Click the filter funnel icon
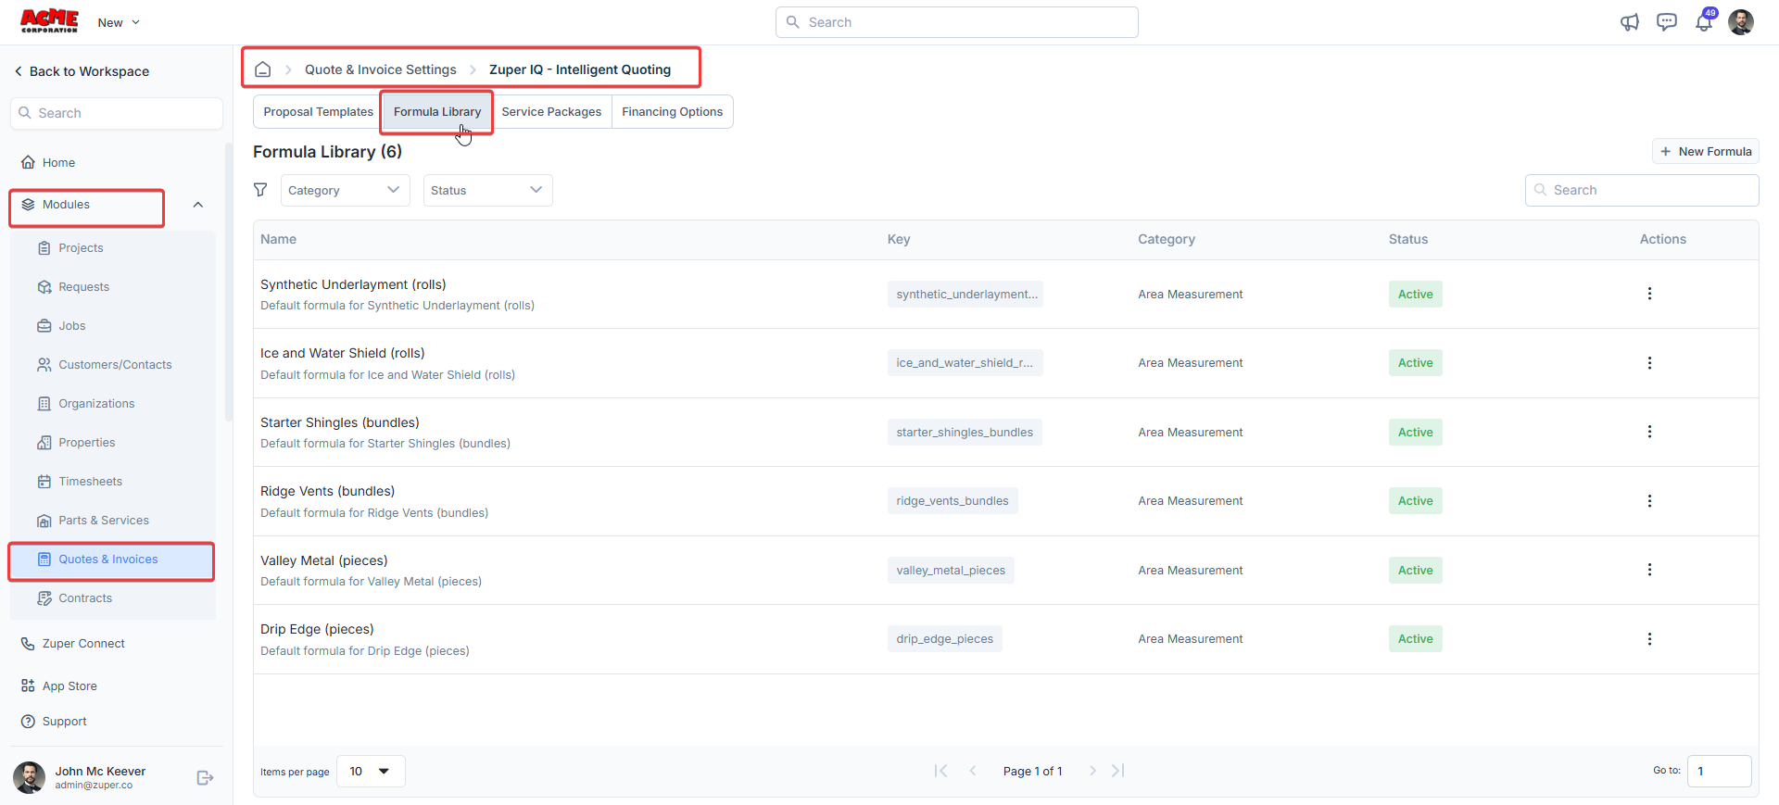The height and width of the screenshot is (805, 1779). (260, 189)
